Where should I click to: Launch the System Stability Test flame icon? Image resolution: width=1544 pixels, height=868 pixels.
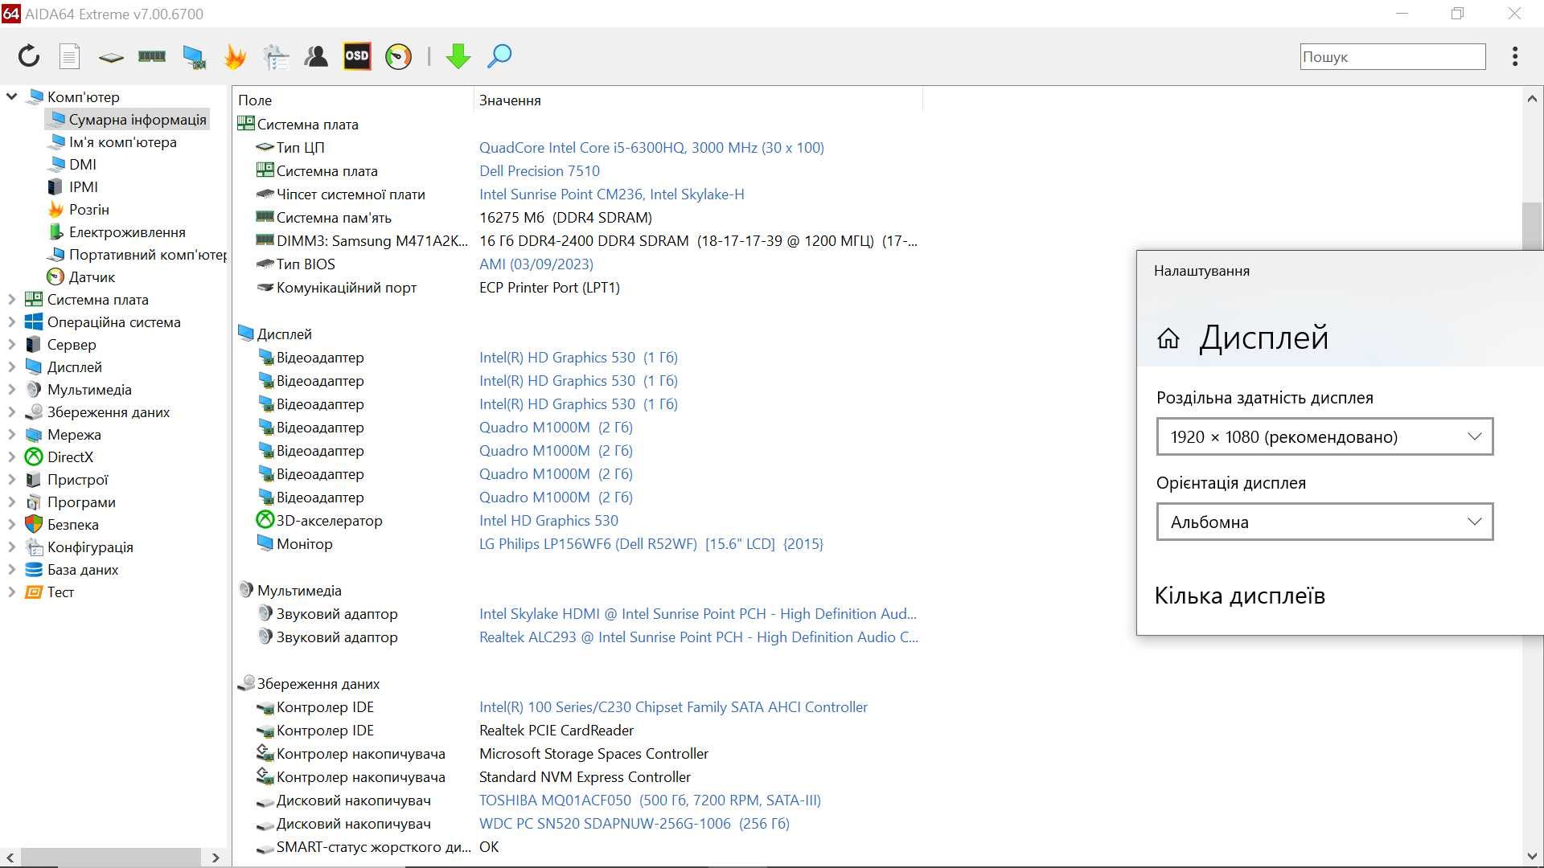point(235,56)
